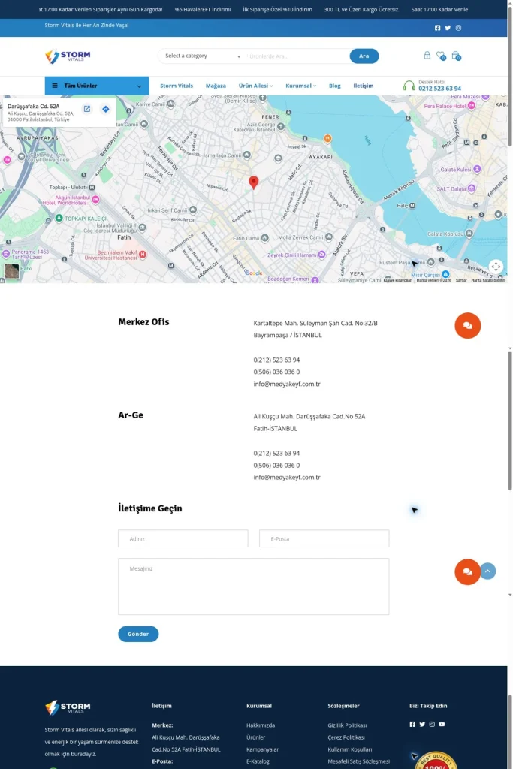Open the Mağaza menu item

pos(216,86)
